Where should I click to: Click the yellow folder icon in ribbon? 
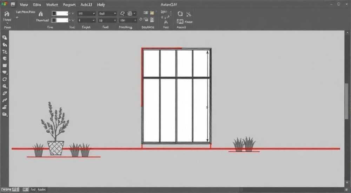click(152, 13)
